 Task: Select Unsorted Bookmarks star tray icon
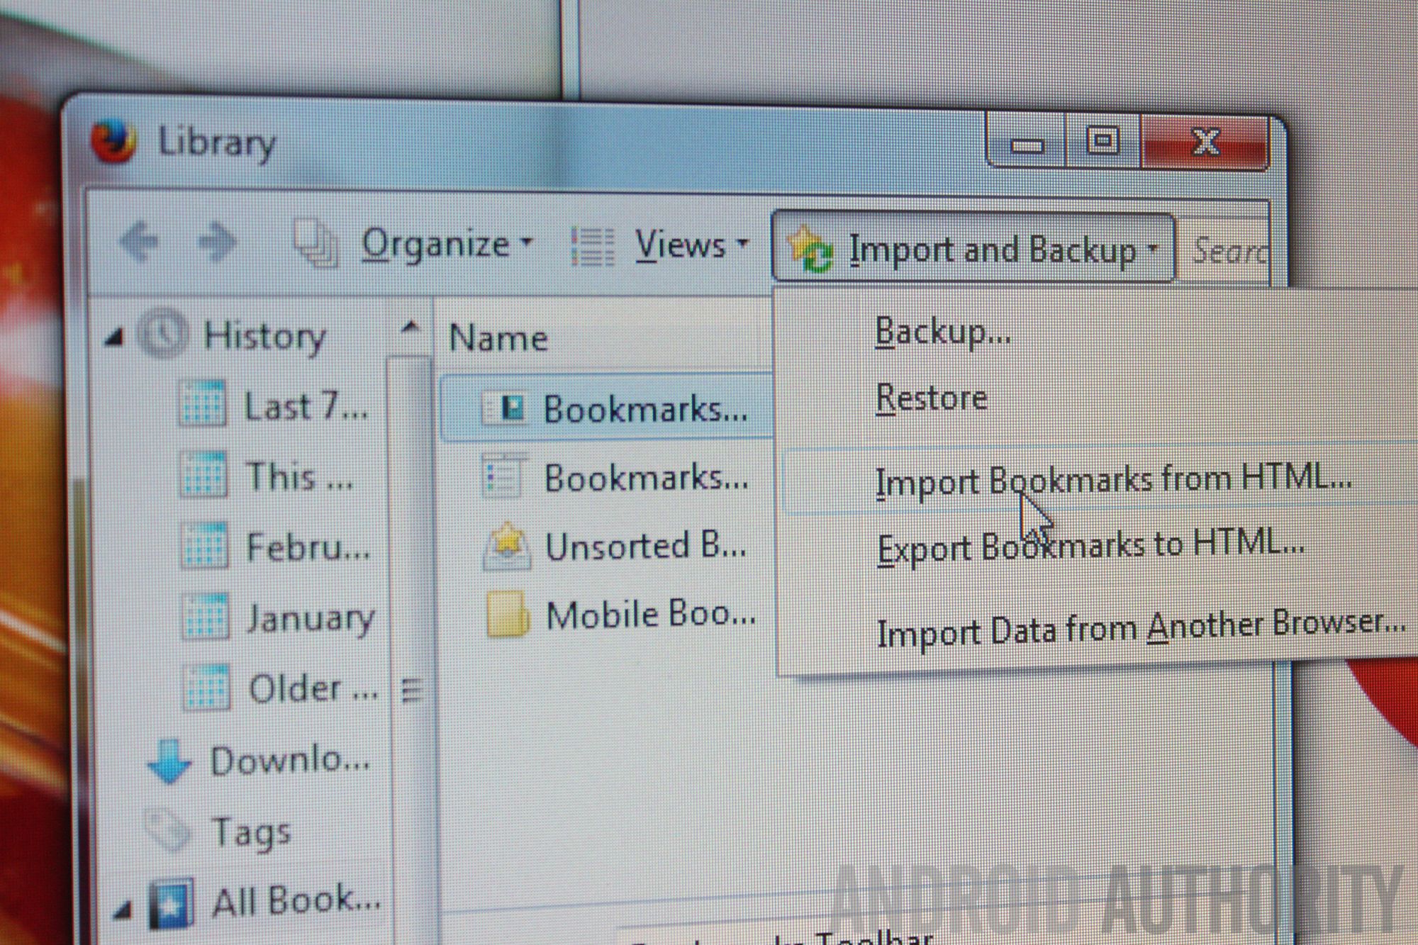click(506, 546)
